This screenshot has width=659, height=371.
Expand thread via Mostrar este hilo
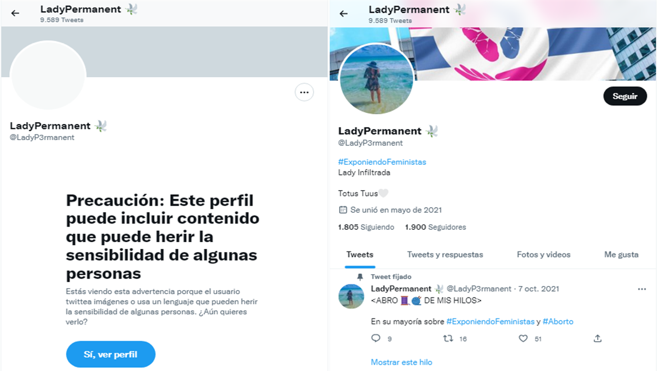pyautogui.click(x=402, y=362)
